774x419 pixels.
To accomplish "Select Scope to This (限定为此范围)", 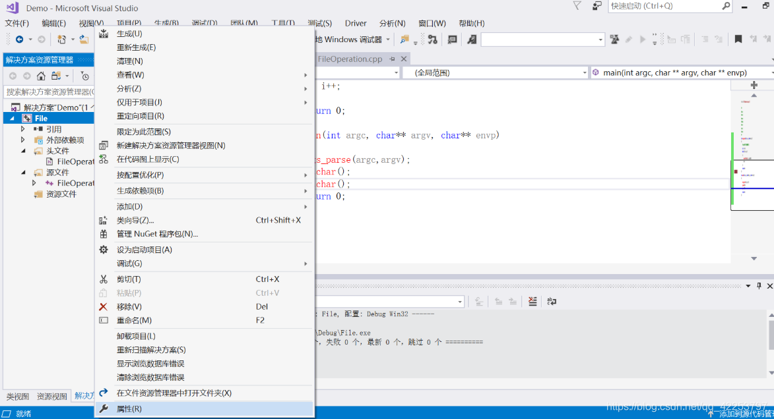I will tap(205, 132).
